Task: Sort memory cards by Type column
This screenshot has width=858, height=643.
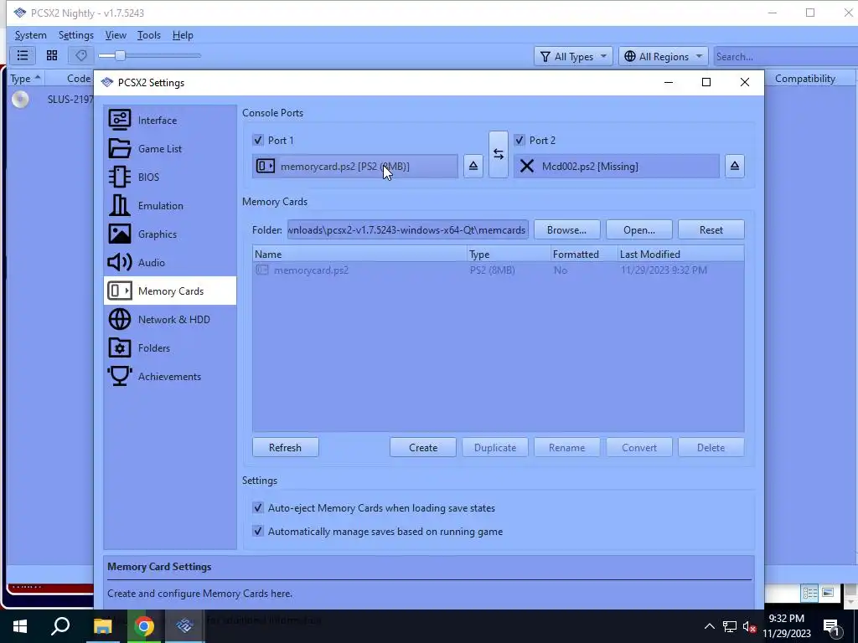Action: click(x=509, y=255)
